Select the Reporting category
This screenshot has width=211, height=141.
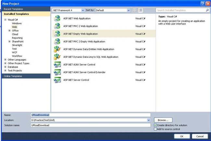[x=17, y=38]
